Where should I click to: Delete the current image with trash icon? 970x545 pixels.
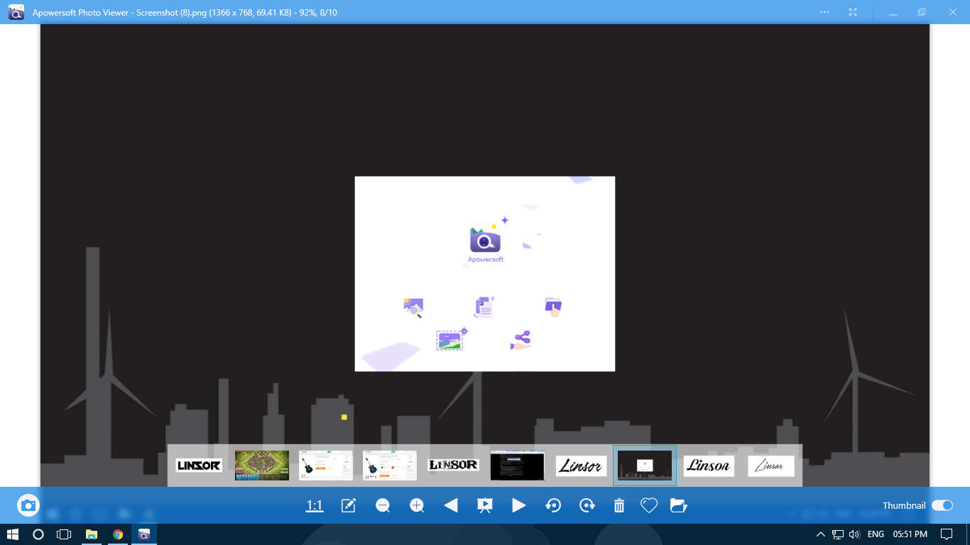pos(619,505)
